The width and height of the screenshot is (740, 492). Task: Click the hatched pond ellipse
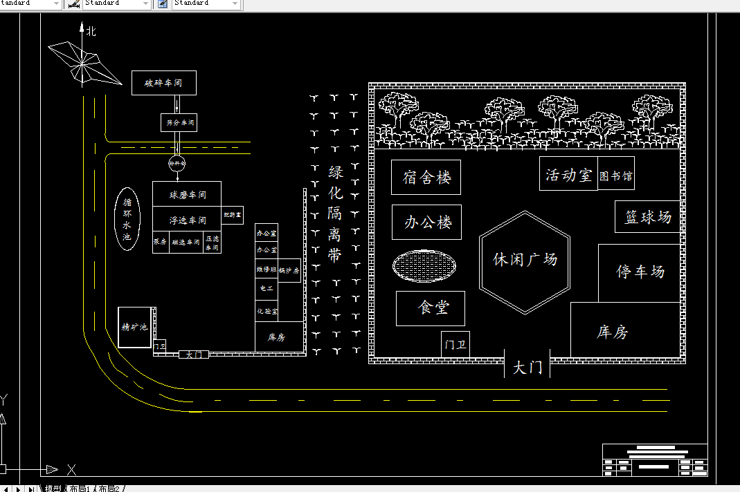click(424, 266)
